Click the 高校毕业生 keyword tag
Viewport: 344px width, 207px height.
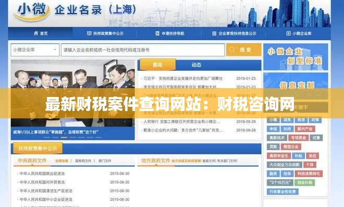(279, 156)
